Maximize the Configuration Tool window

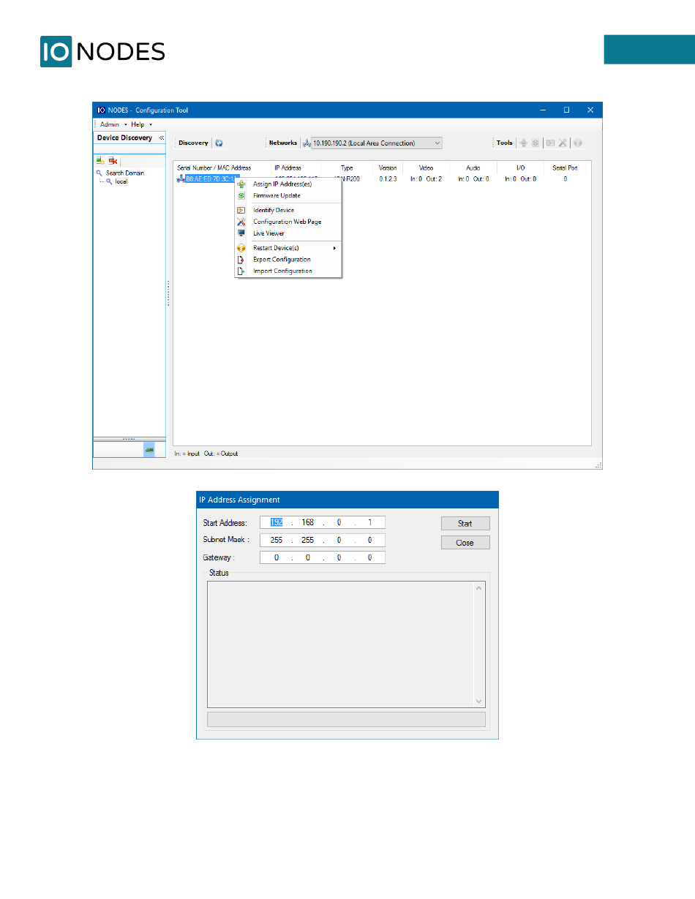pyautogui.click(x=566, y=110)
